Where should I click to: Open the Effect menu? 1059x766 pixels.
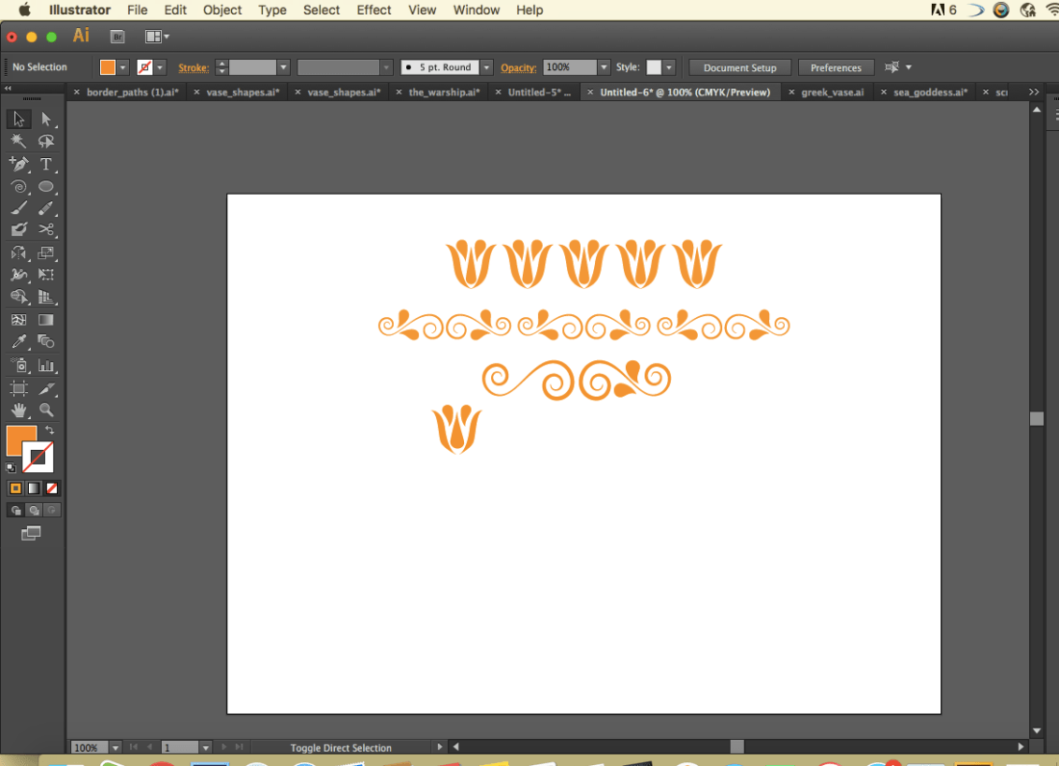[374, 11]
